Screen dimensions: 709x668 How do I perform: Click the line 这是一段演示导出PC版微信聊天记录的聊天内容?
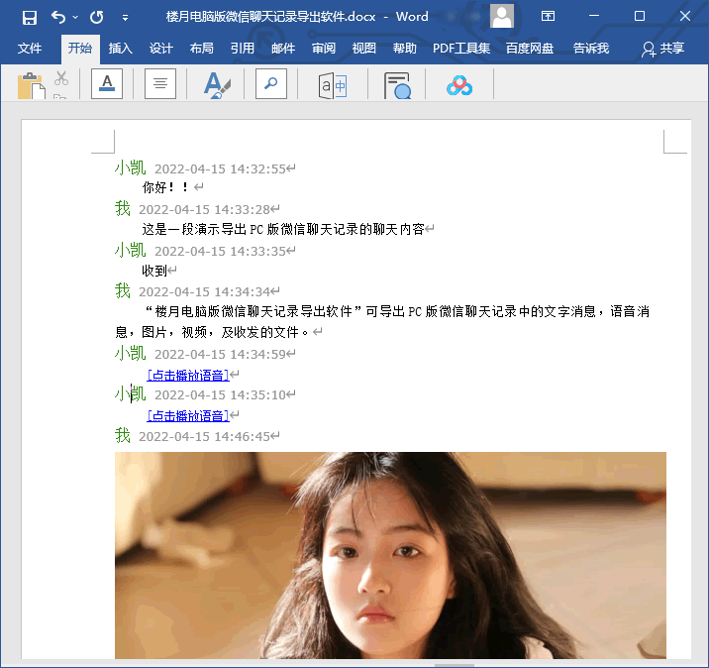pyautogui.click(x=283, y=229)
